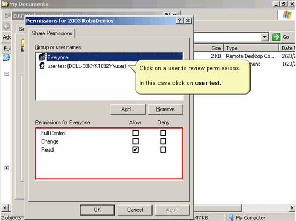Click the Everyone group icon
This screenshot has width=296, height=221.
pos(42,57)
